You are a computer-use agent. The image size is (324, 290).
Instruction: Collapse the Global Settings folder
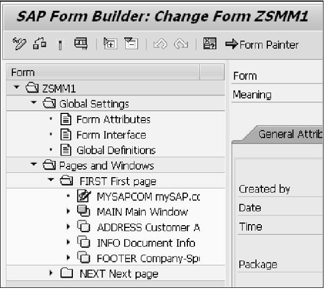pos(33,103)
